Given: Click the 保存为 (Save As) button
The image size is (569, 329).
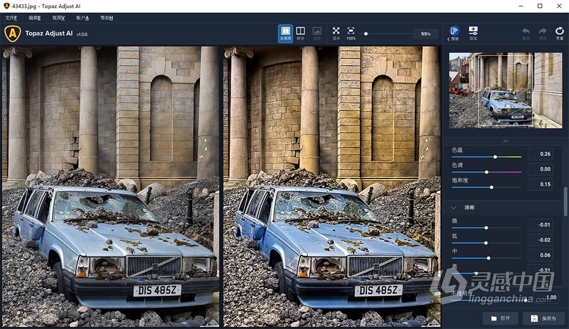Looking at the screenshot, I should pos(544,318).
